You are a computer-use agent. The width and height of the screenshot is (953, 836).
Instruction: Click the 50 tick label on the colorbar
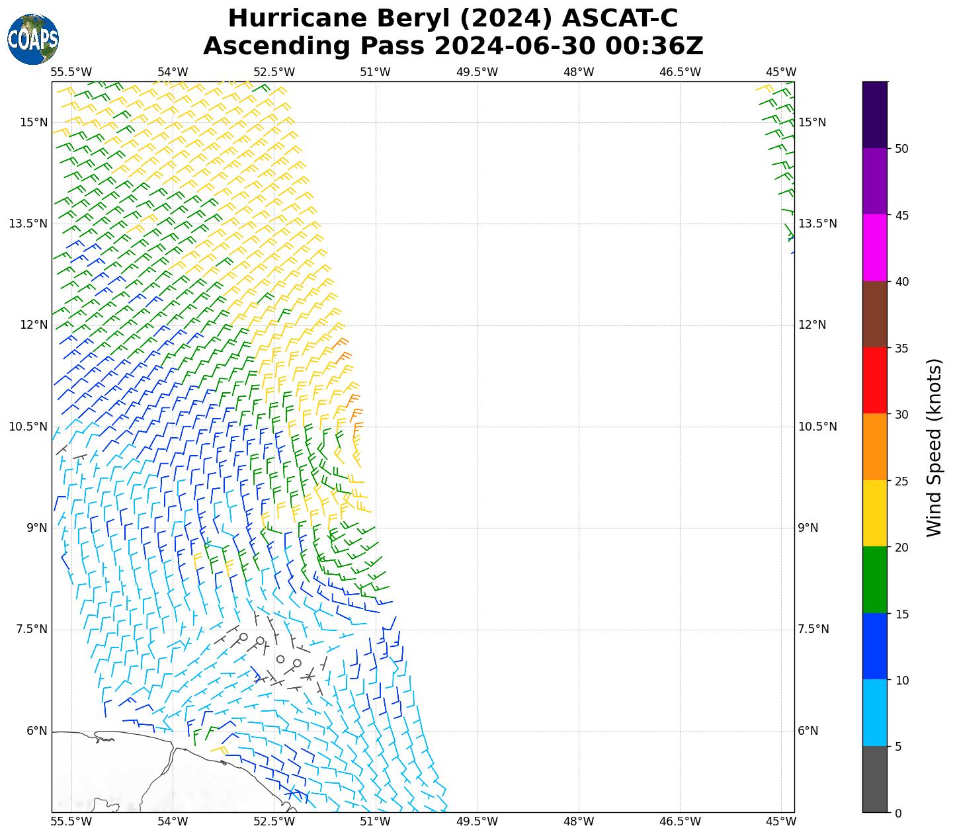901,149
